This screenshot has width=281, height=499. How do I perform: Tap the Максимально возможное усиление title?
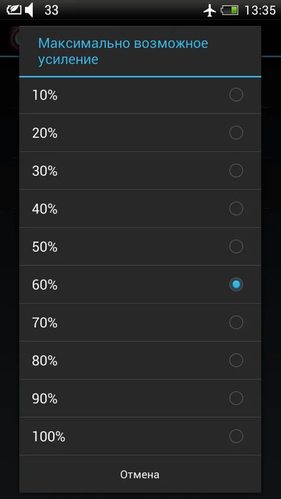point(123,51)
